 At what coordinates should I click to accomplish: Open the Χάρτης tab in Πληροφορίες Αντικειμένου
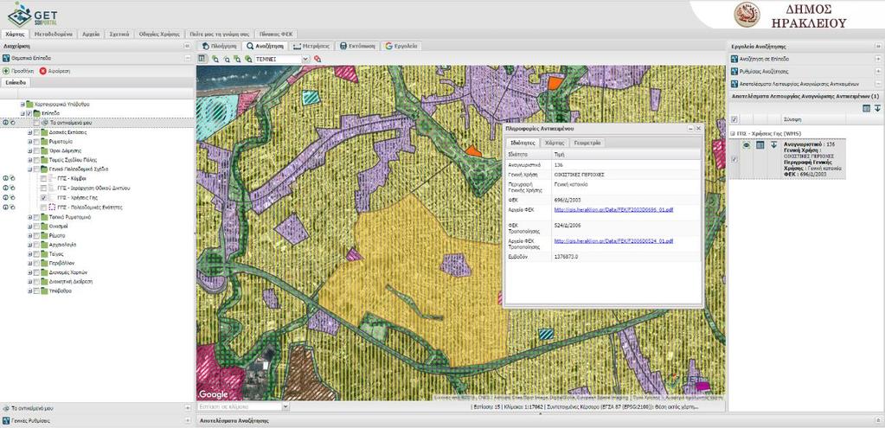click(555, 144)
